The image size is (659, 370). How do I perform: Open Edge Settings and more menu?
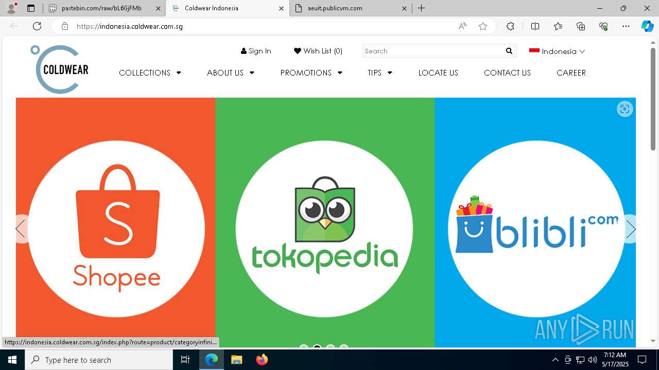pos(626,26)
